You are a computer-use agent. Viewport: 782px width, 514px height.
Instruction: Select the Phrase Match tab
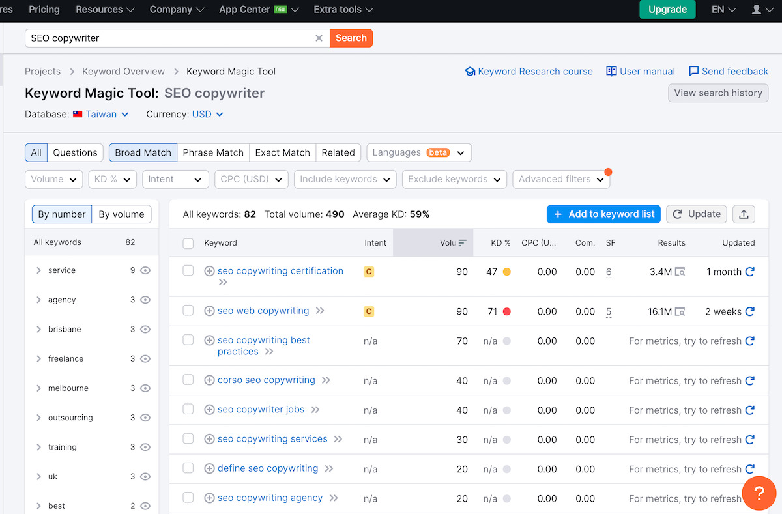tap(213, 152)
